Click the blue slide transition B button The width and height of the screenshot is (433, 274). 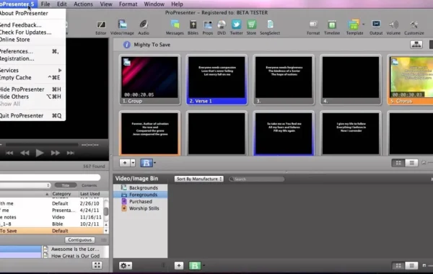[146, 163]
